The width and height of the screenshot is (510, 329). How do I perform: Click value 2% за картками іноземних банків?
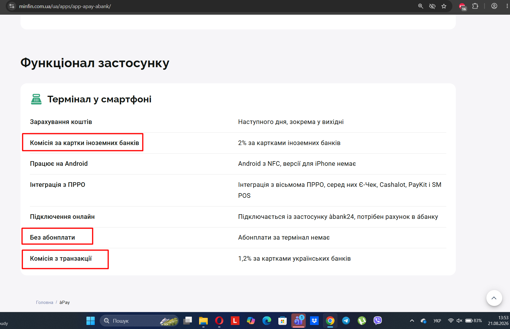coord(289,143)
